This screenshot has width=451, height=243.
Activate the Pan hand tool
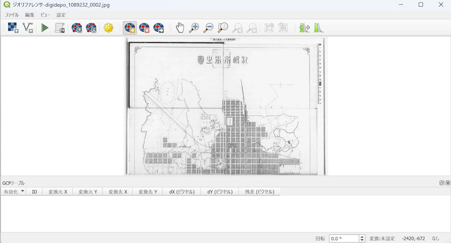180,28
